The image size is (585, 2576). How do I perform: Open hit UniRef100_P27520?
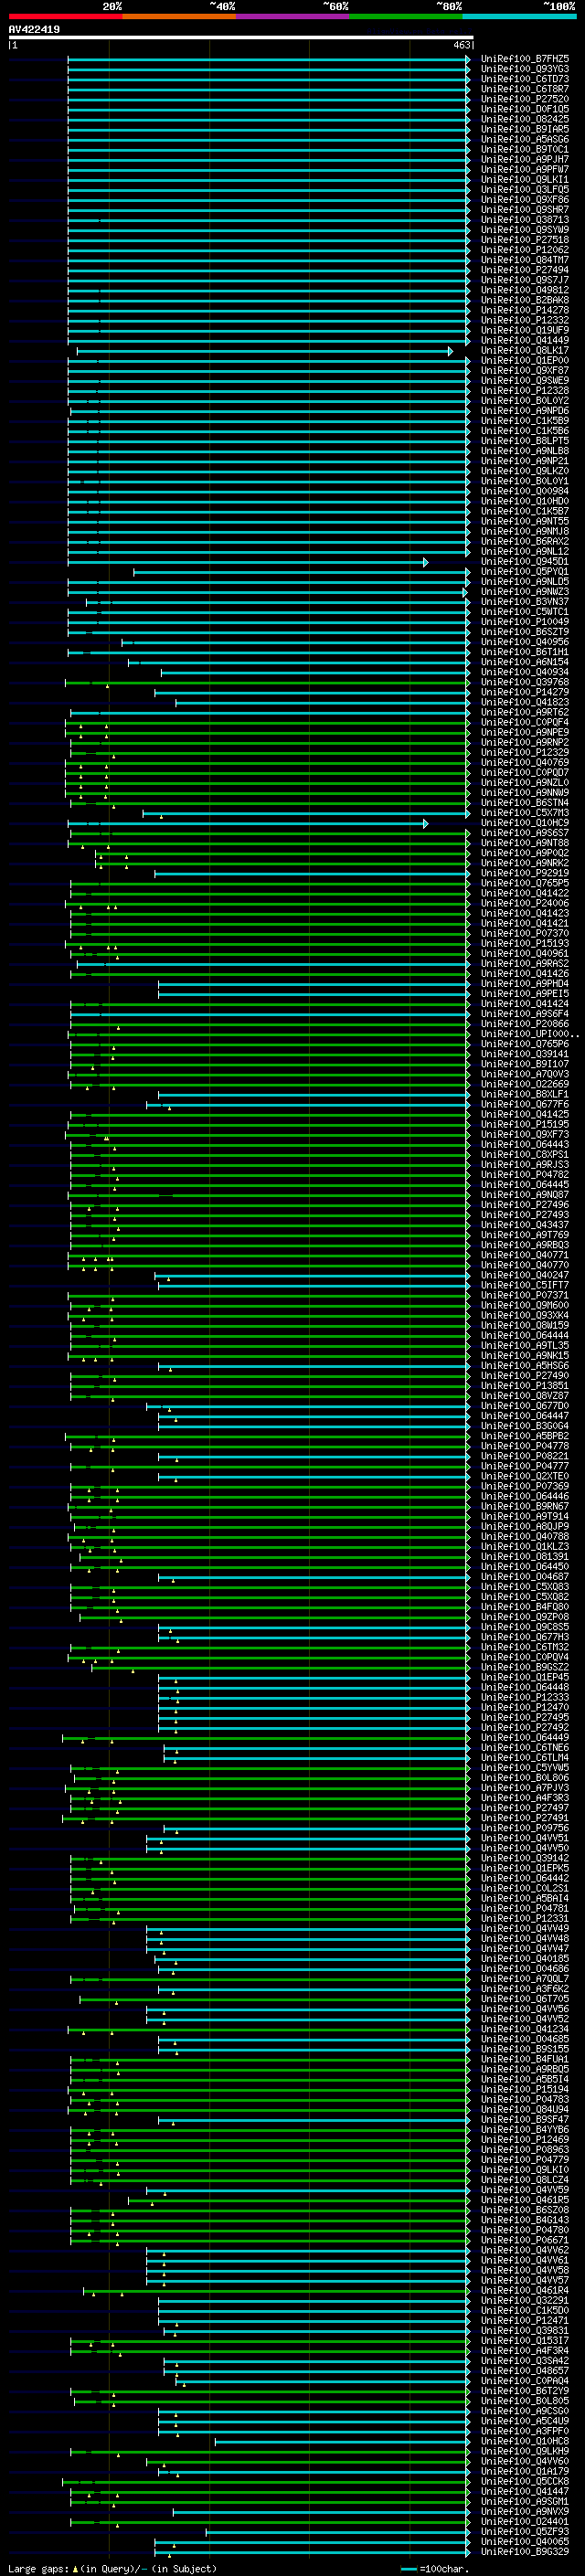point(524,99)
